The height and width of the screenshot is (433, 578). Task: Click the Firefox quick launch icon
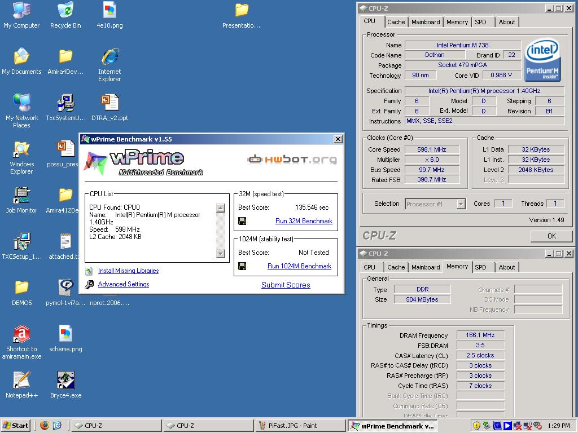coord(45,425)
